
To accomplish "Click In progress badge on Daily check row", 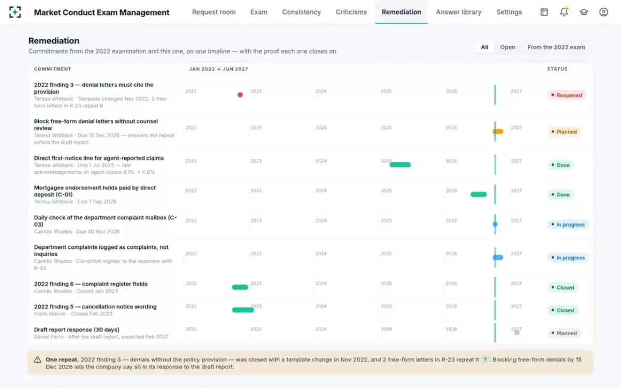I will [568, 225].
